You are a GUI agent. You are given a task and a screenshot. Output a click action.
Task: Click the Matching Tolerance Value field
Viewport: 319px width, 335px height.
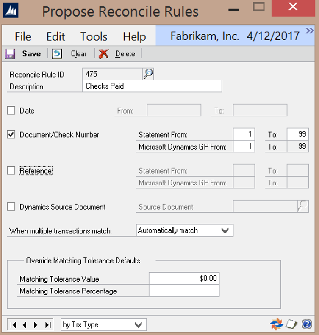(x=184, y=278)
